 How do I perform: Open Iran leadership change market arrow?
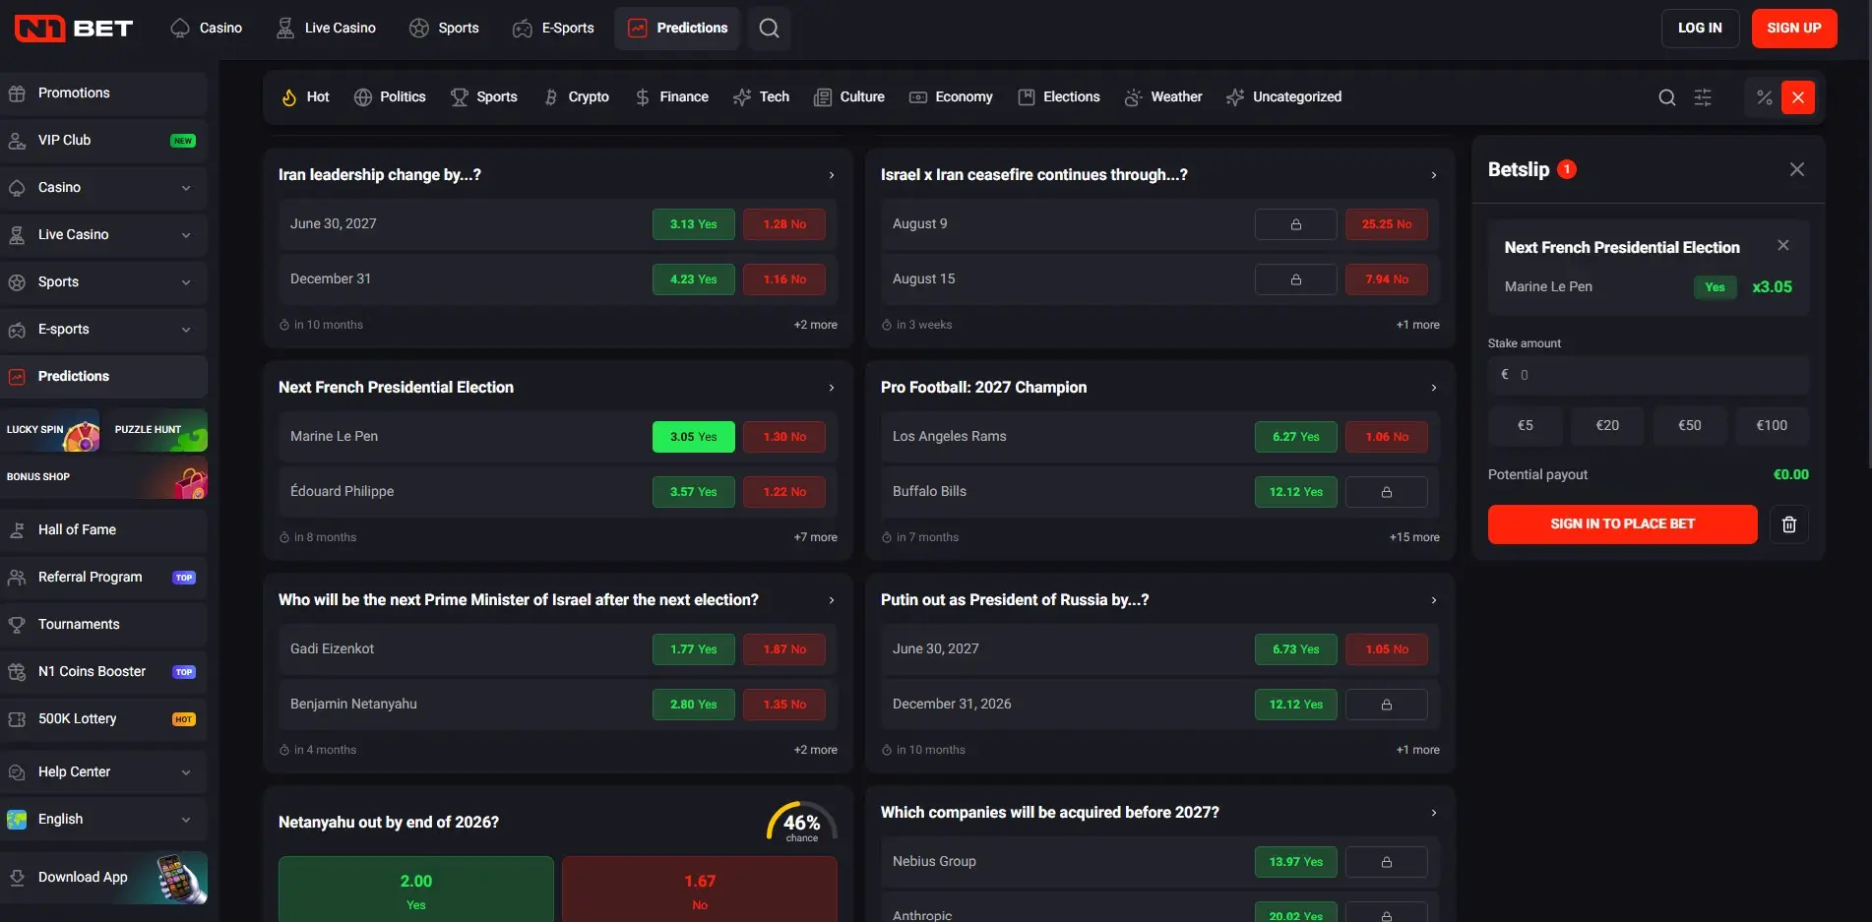[832, 175]
